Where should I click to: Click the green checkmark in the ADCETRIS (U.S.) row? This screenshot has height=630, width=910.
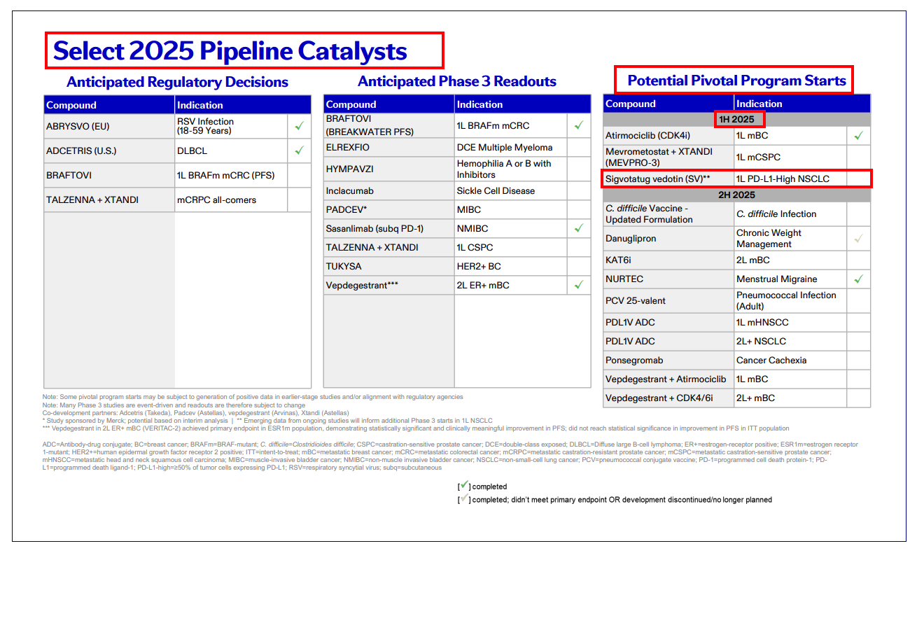299,150
